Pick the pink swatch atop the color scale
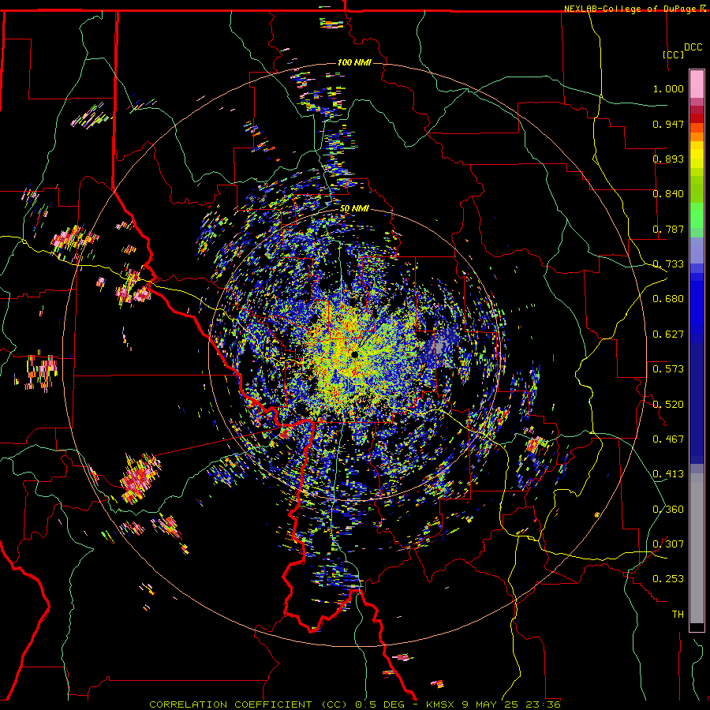The width and height of the screenshot is (710, 710). tap(697, 84)
